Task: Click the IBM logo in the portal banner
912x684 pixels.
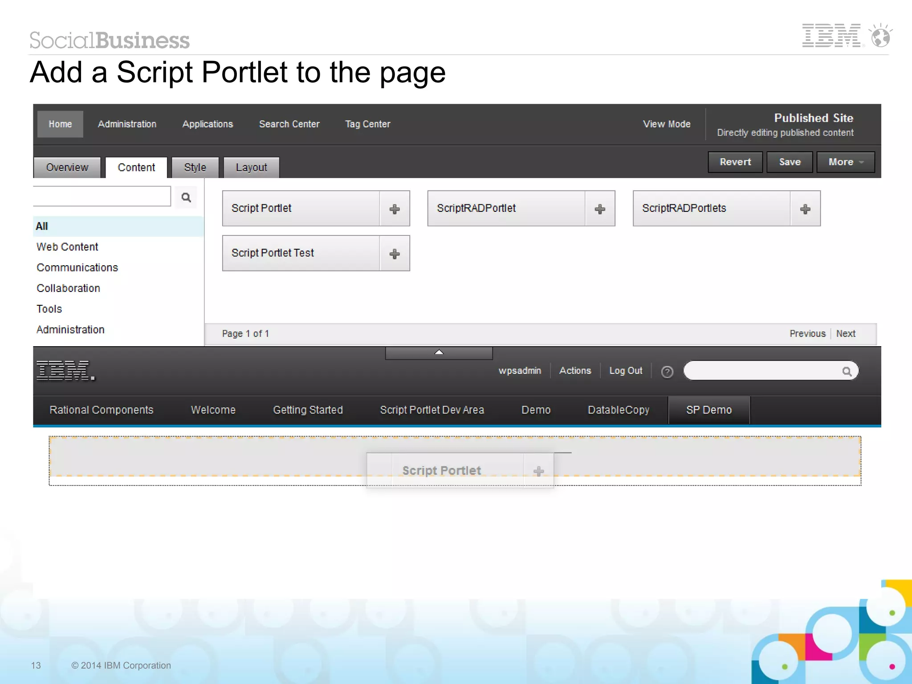Action: click(65, 371)
